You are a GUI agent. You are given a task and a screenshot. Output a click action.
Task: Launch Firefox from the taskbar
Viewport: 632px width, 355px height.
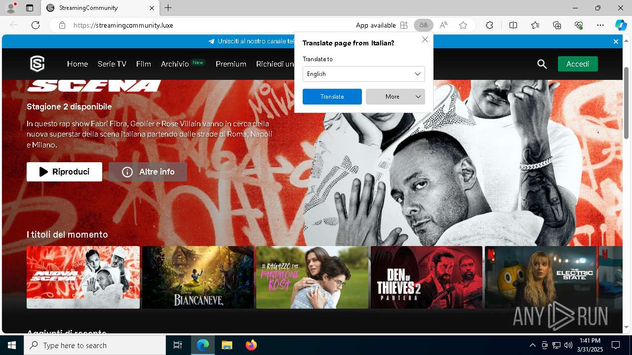click(x=251, y=345)
